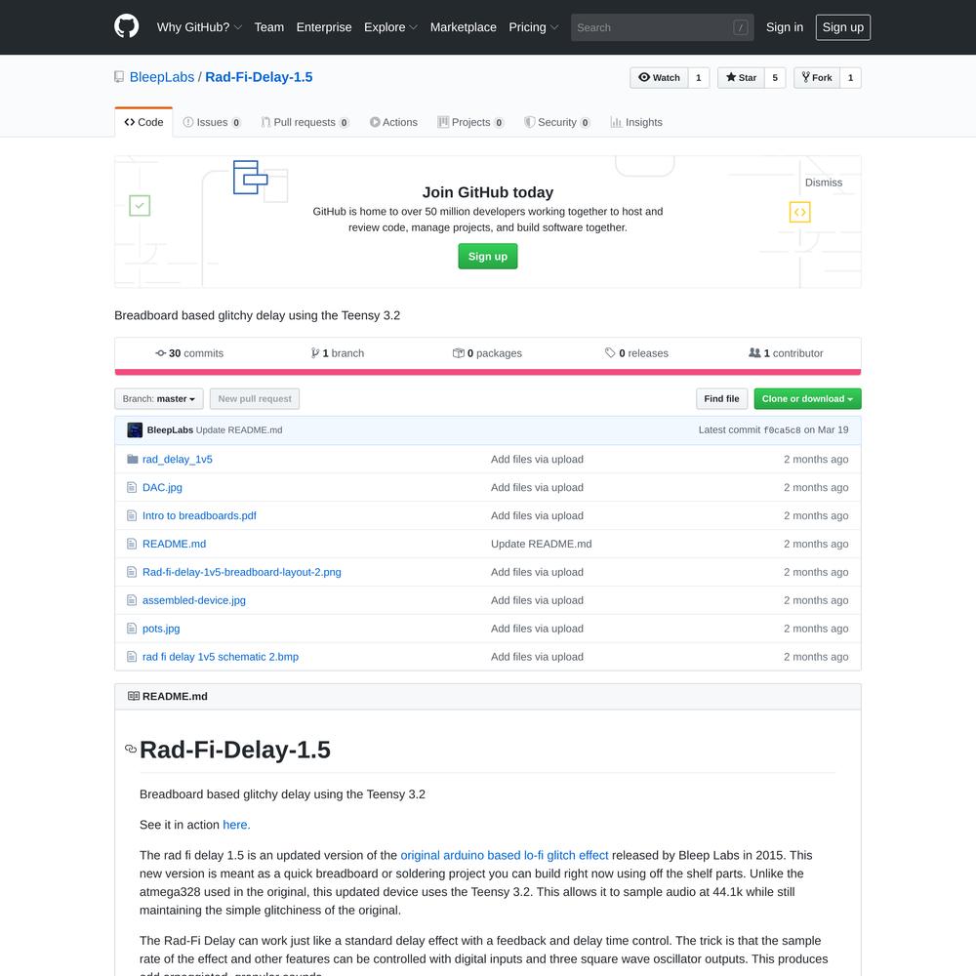Click file icon beside rad fi delay schematic
The height and width of the screenshot is (976, 976).
coord(132,657)
